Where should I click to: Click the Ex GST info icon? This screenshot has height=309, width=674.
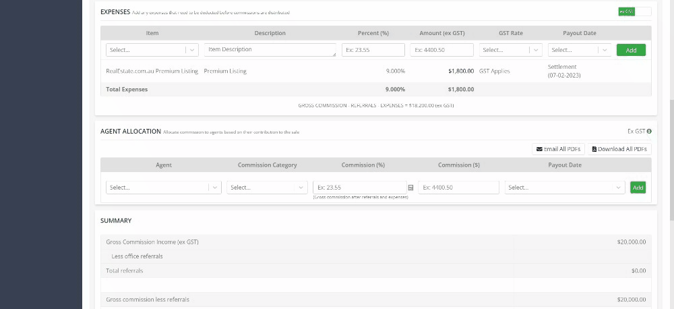pos(649,132)
